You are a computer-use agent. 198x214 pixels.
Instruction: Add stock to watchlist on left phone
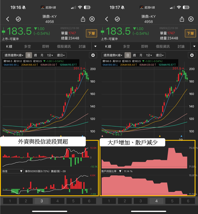tap(92, 19)
